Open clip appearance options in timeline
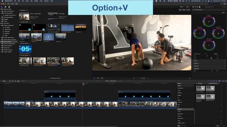Screen dimensions: 227x127 [x=220, y=81]
